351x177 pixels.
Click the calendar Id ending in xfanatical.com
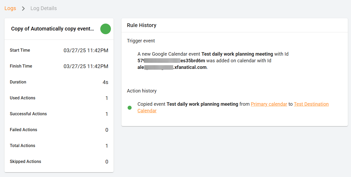point(172,67)
